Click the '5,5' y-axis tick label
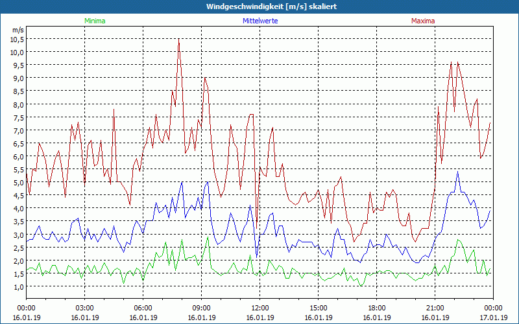 pyautogui.click(x=19, y=169)
